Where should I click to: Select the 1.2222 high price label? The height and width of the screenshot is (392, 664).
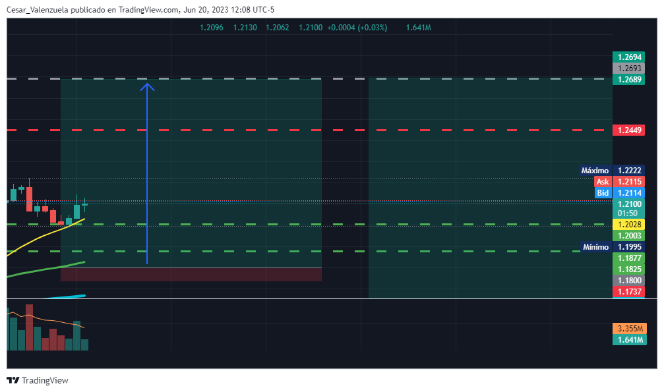click(629, 170)
